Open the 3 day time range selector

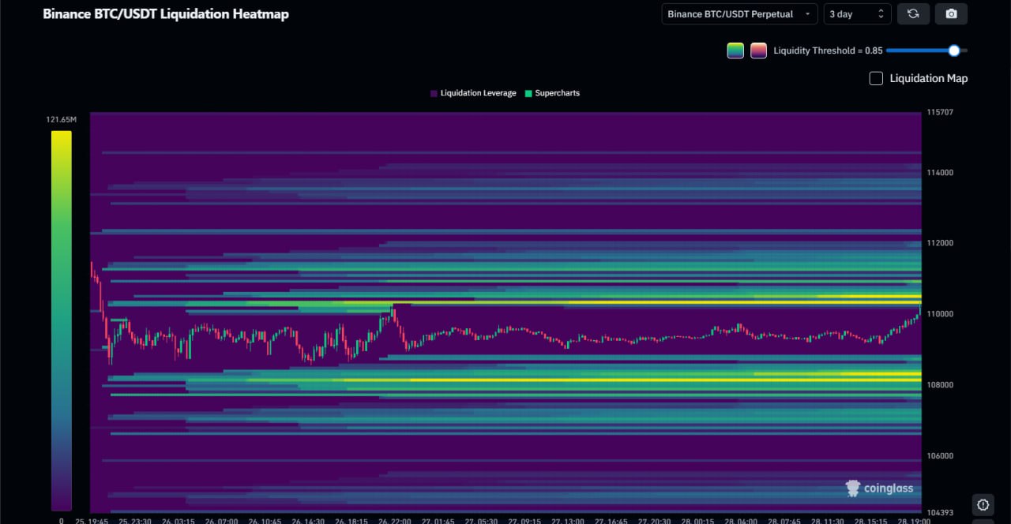click(857, 14)
